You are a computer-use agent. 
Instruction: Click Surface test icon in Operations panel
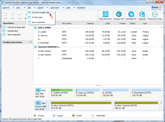4,31
